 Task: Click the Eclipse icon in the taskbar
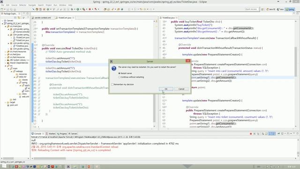tap(68, 167)
